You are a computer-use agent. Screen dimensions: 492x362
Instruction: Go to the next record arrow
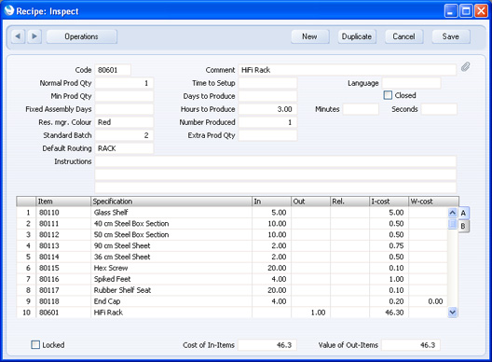[34, 36]
